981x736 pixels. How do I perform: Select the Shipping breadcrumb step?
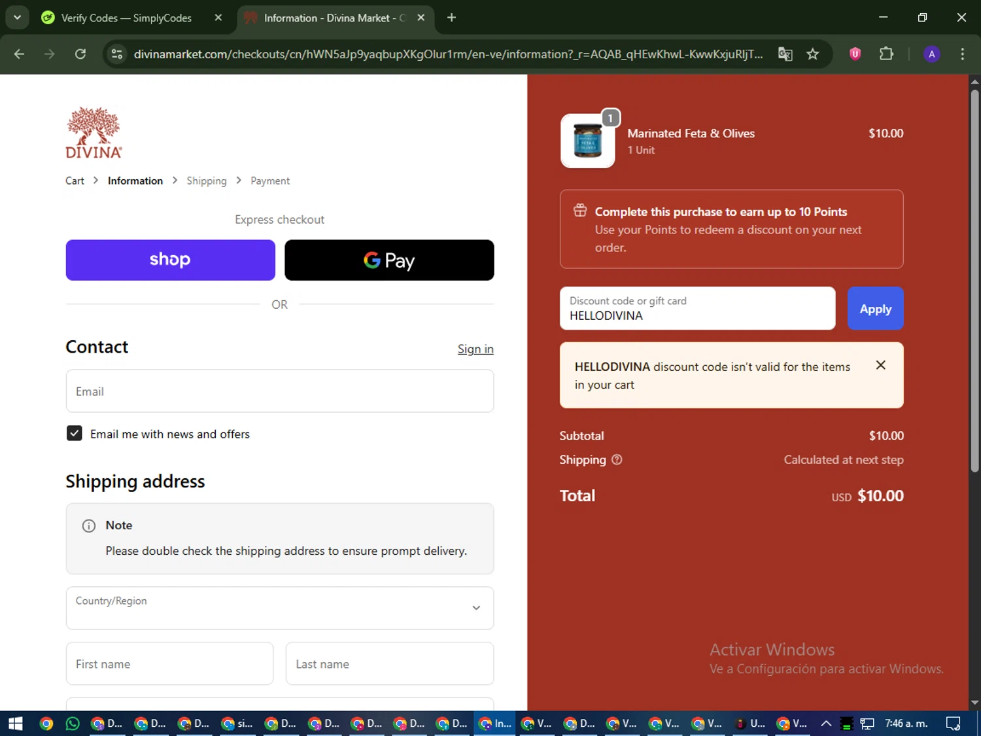point(207,181)
